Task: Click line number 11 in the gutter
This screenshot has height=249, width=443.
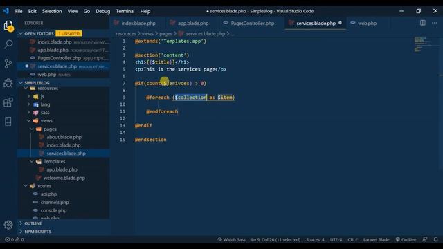Action: tap(123, 111)
